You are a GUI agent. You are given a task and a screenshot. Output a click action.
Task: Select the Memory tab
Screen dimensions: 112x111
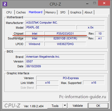pos(50,12)
